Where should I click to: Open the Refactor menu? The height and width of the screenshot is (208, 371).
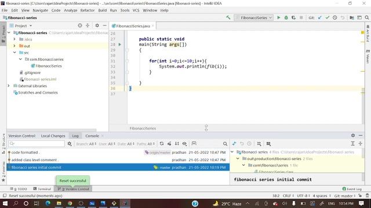tap(88, 10)
